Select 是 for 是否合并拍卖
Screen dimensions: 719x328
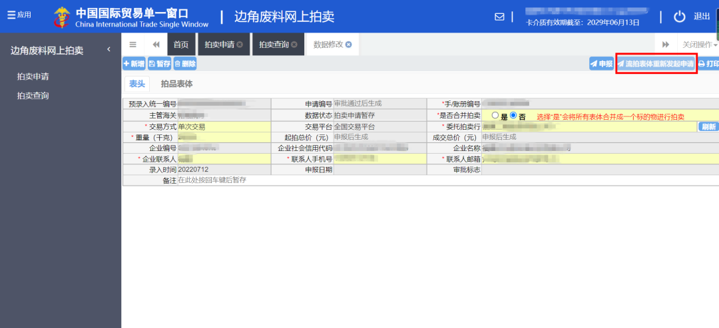tap(495, 115)
